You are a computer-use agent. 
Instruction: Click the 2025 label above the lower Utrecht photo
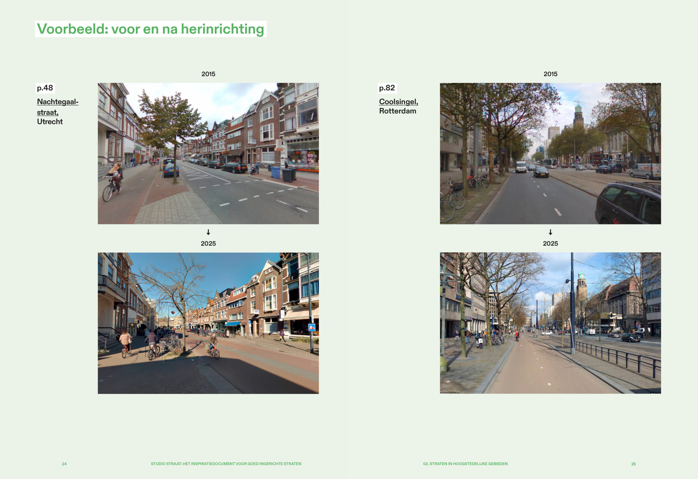208,243
